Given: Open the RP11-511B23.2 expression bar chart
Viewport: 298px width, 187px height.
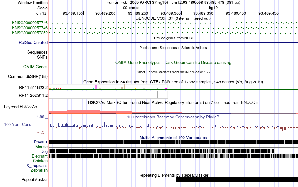Looking at the screenshot, I should coord(108,87).
